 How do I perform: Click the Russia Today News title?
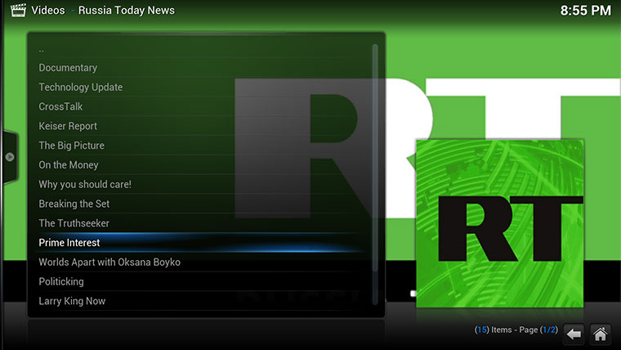[x=127, y=11]
